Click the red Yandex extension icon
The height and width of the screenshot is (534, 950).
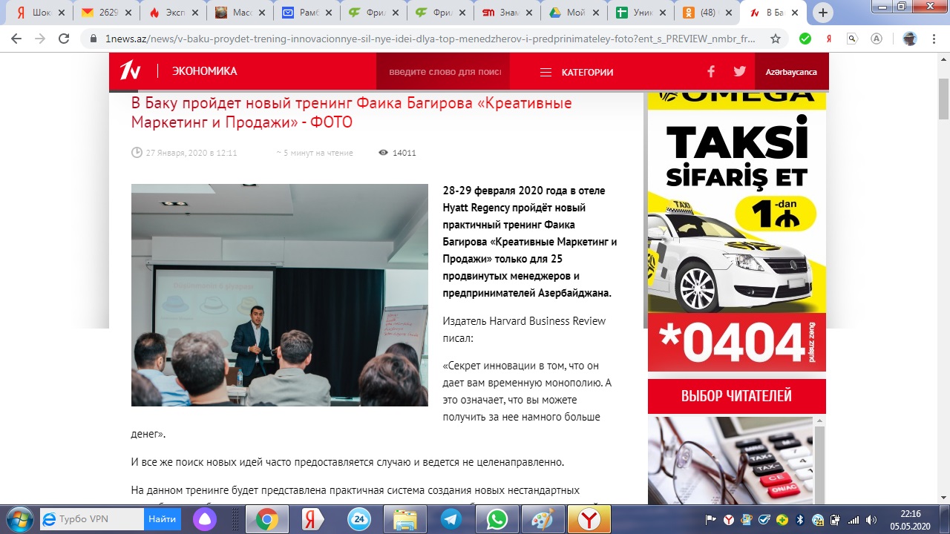pyautogui.click(x=829, y=39)
